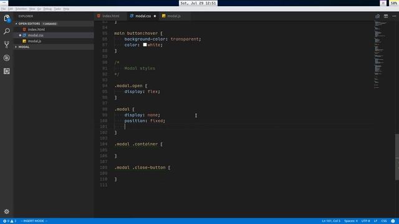Screen dimensions: 399x224
Task: Click the EXPLORER sidebar title
Action: 26,16
